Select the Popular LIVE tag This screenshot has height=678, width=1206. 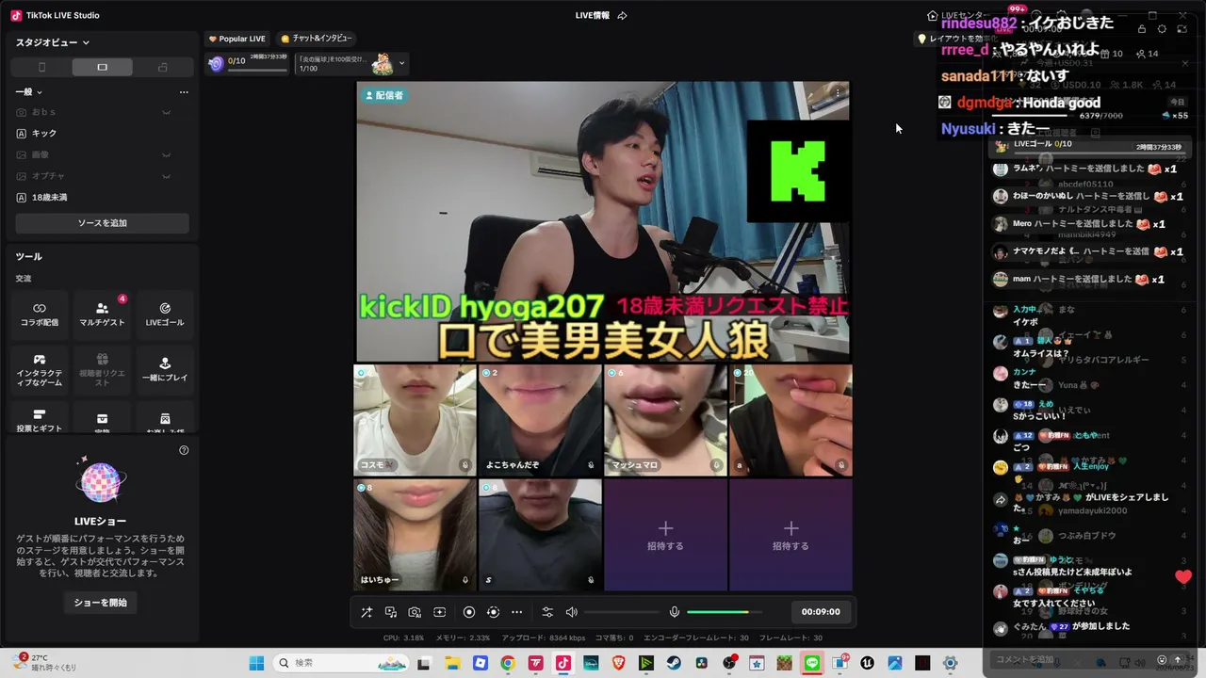[x=237, y=39]
